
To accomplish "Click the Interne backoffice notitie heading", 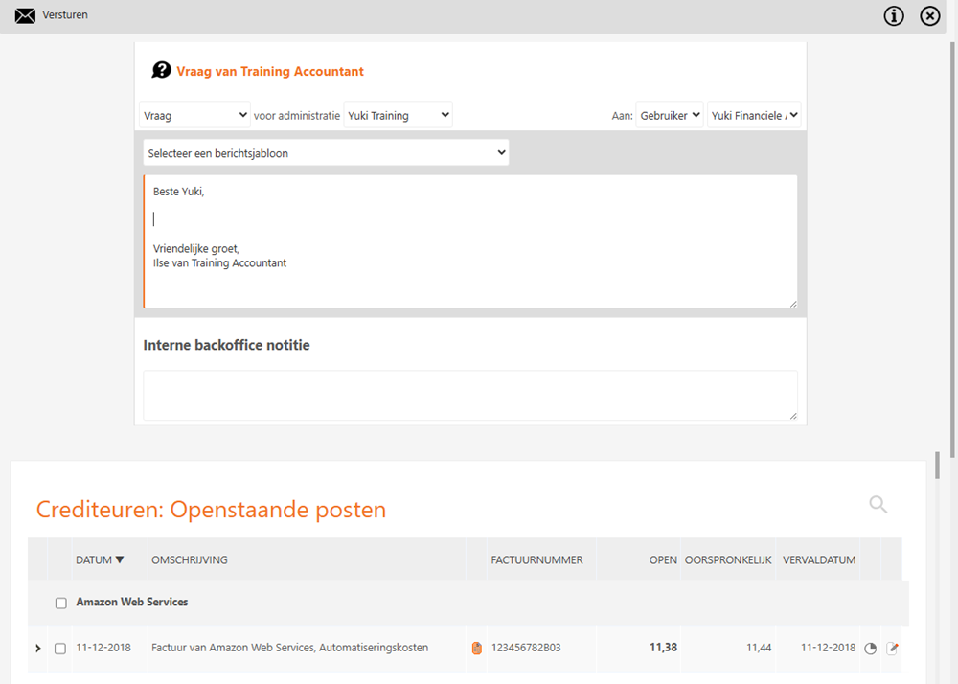I will [x=226, y=345].
